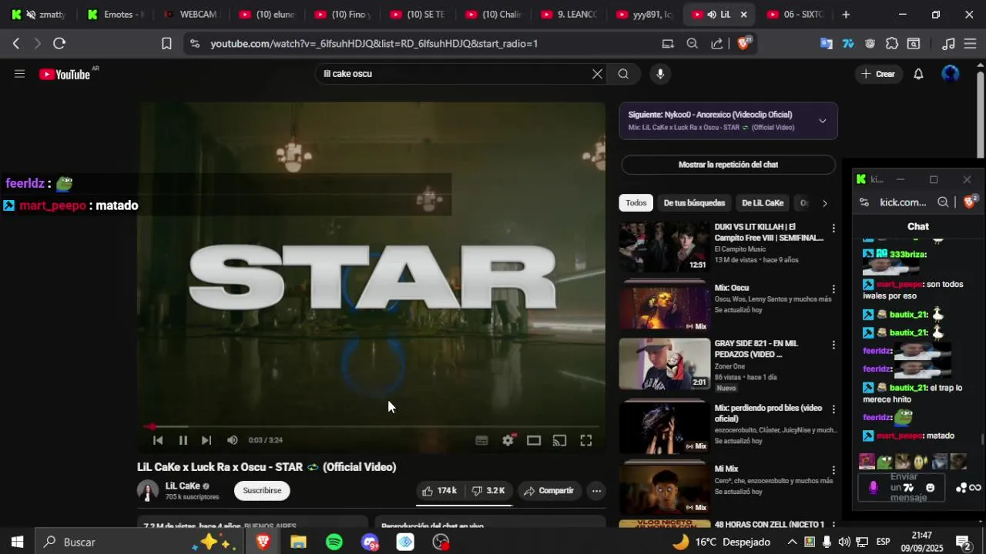Subscribe using the Suscribirse button
The image size is (986, 554).
coord(262,491)
